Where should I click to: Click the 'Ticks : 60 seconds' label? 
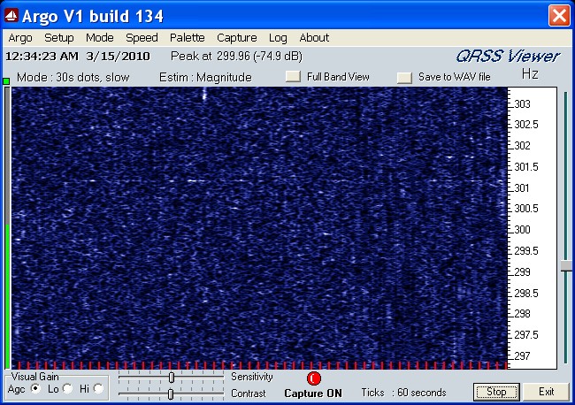[403, 393]
